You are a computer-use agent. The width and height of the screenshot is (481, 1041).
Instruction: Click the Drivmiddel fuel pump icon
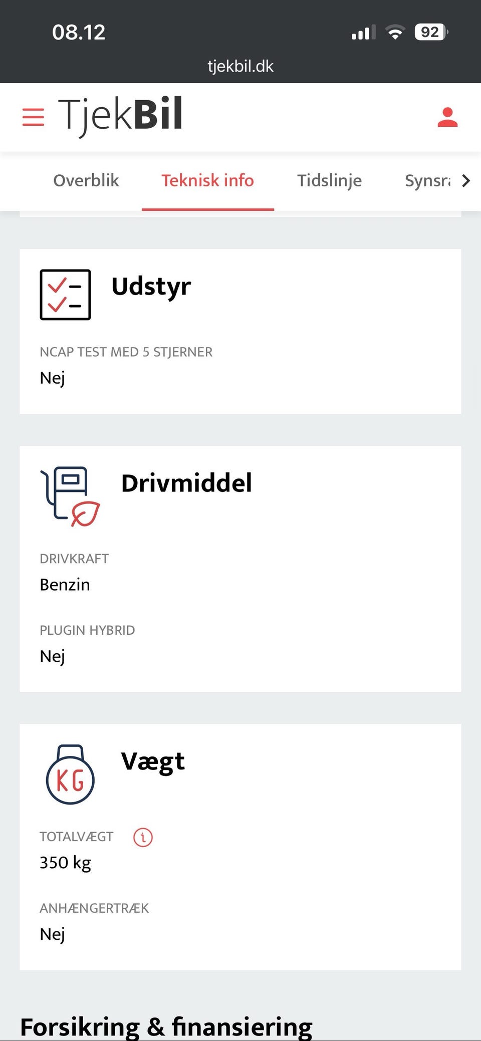[70, 496]
